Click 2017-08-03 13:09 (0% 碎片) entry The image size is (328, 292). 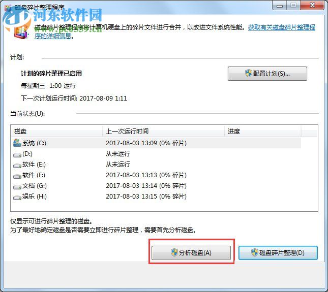click(x=146, y=143)
